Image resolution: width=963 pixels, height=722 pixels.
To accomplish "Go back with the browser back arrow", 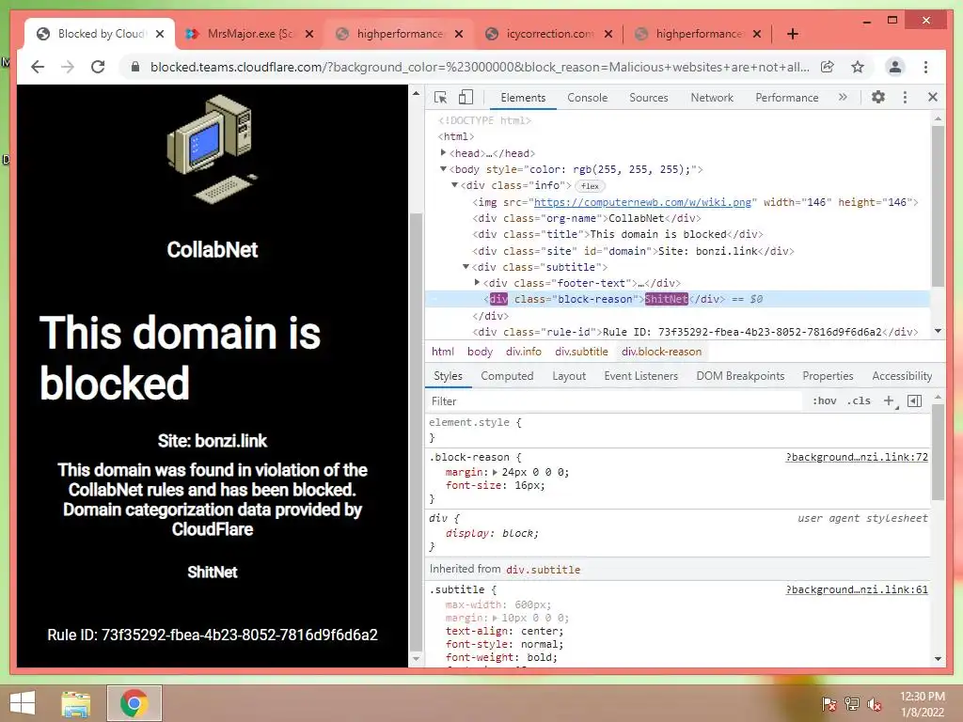I will click(x=38, y=67).
